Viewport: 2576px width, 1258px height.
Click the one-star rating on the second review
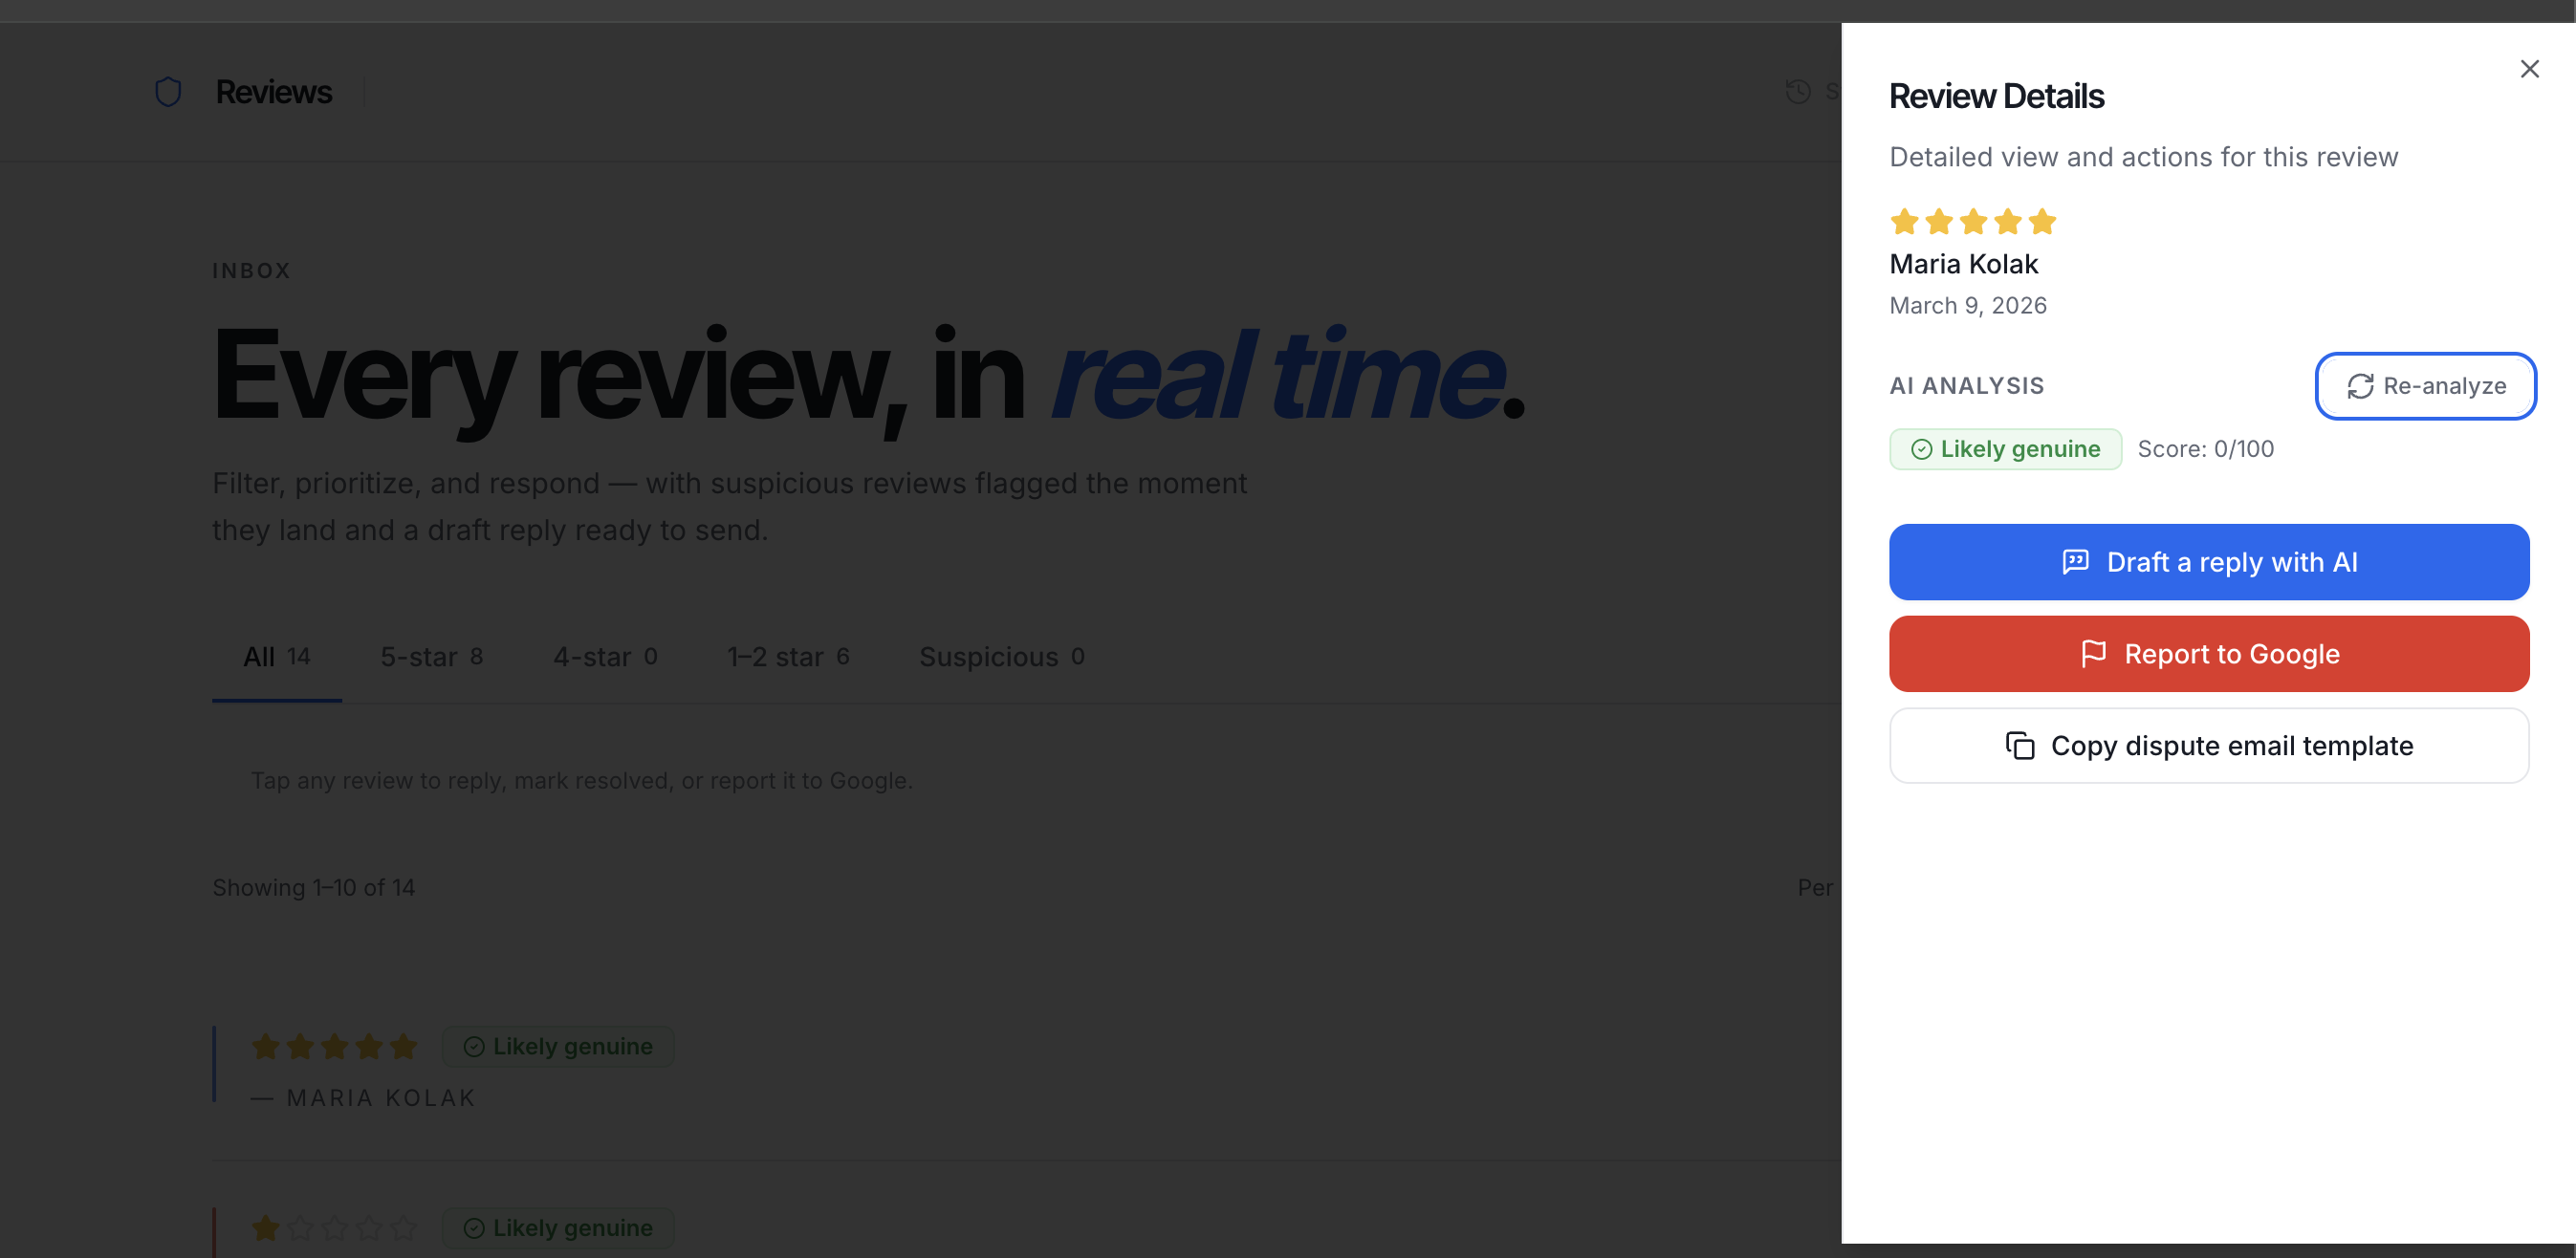click(x=334, y=1228)
